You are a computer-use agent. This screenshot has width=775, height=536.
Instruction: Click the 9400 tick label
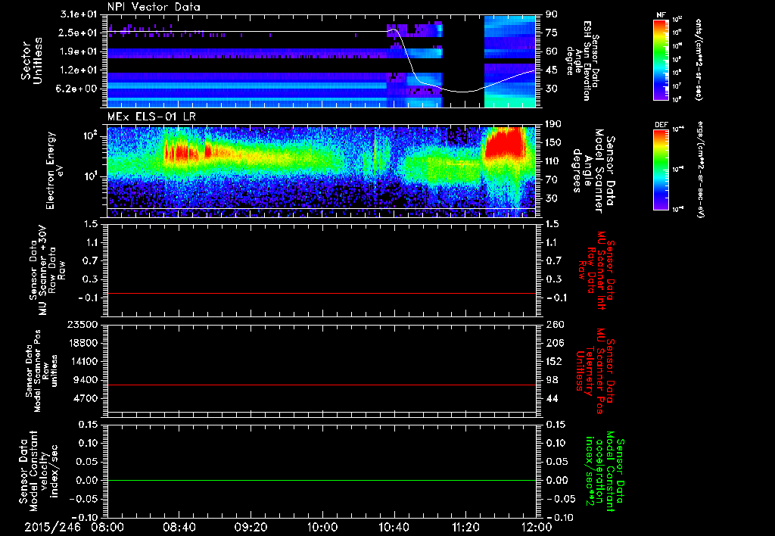[x=86, y=380]
